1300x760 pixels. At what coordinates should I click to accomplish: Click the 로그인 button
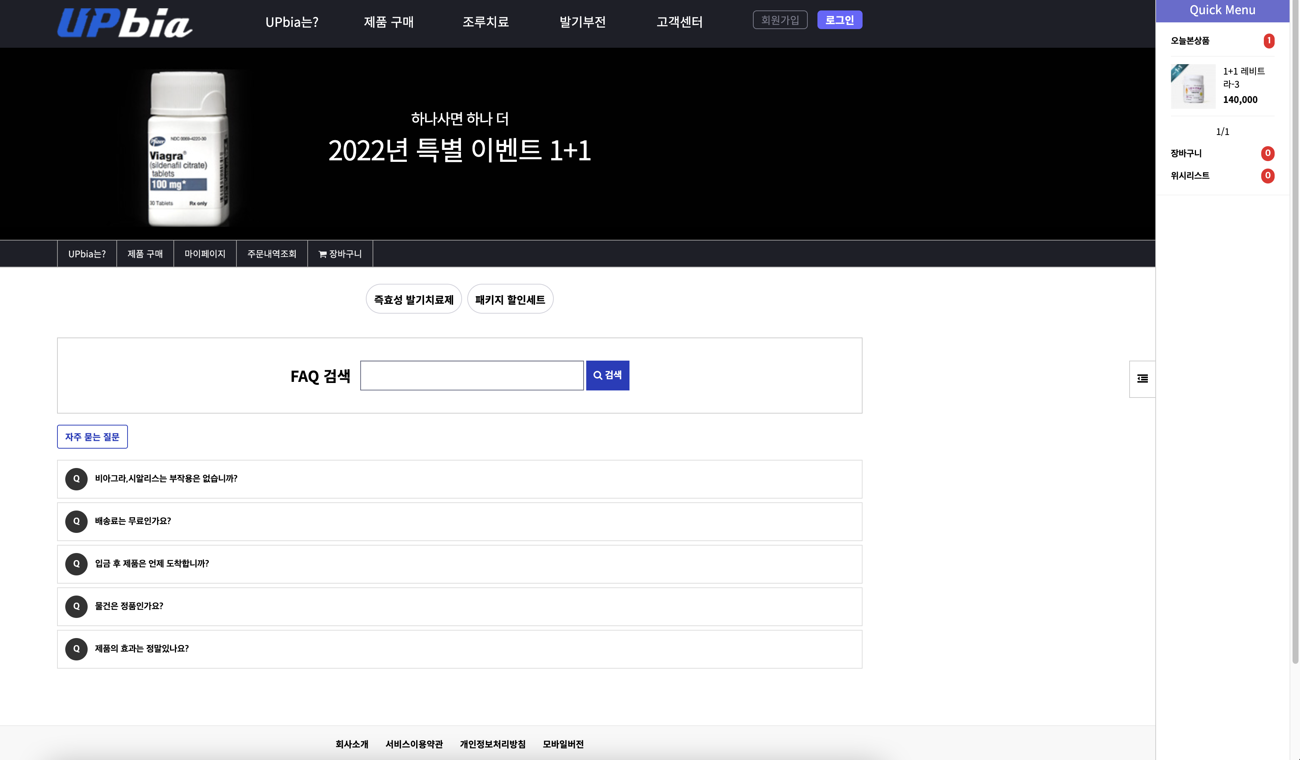(839, 20)
